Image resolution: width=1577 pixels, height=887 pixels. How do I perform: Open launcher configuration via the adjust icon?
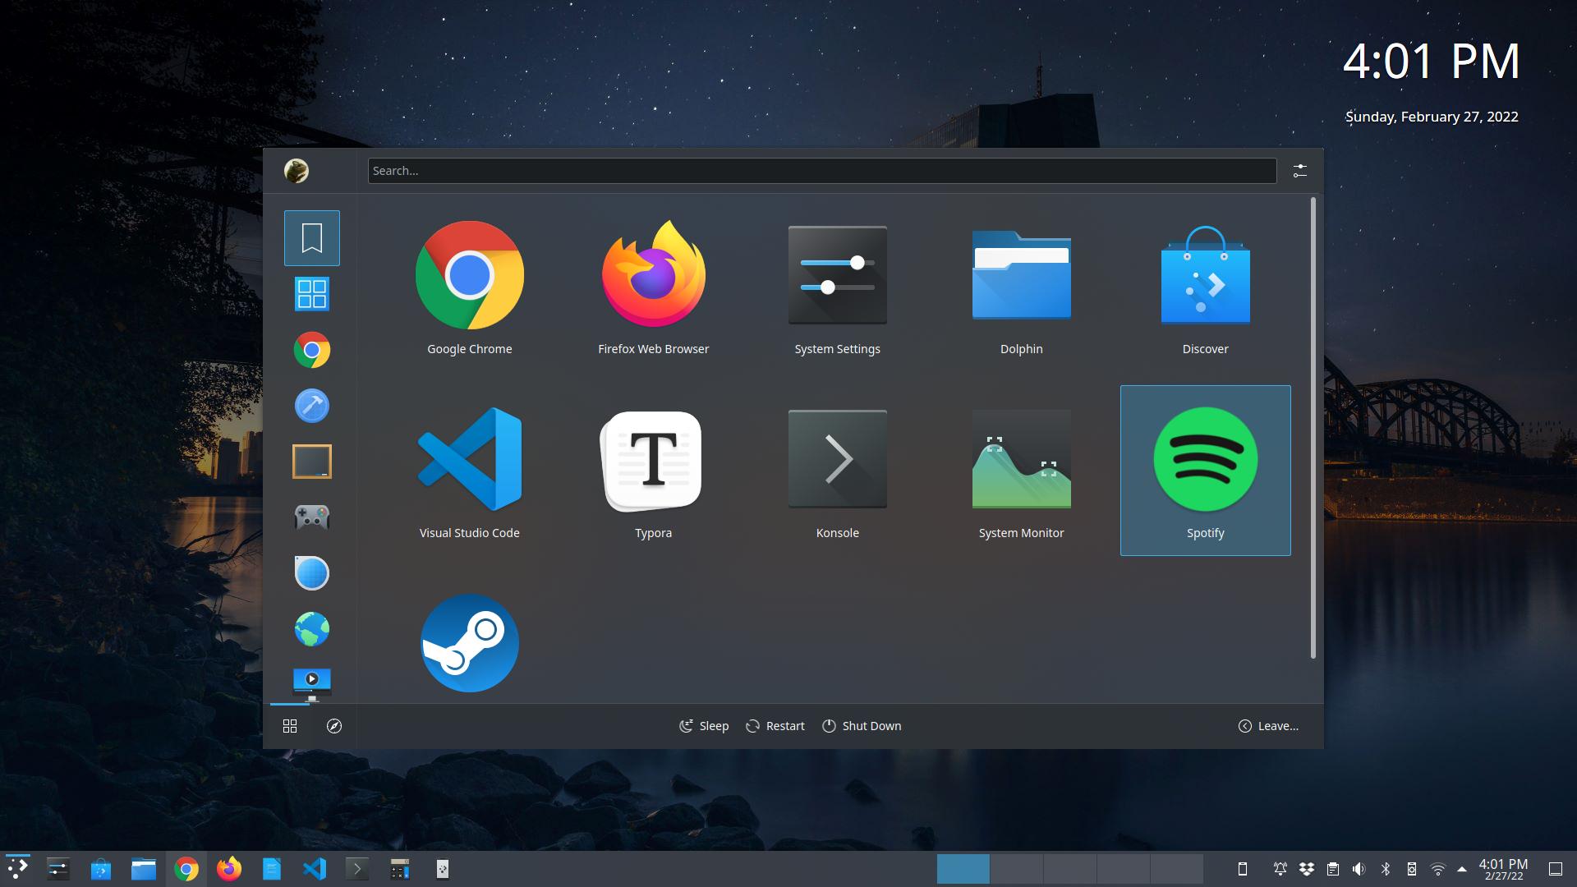pos(1300,170)
